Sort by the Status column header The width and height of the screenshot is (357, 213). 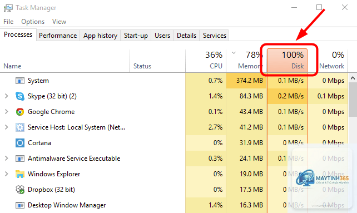157,61
